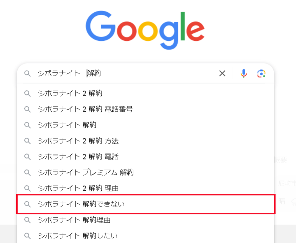The image size is (297, 243).
Task: Select suggestion シボラナイト プレミアム 解約
Action: pyautogui.click(x=145, y=172)
